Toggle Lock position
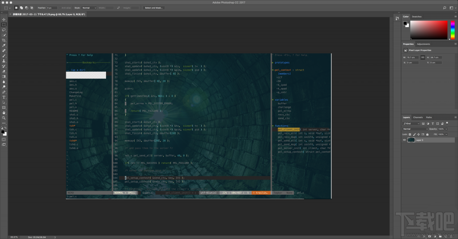This screenshot has height=239, width=458. (419, 134)
